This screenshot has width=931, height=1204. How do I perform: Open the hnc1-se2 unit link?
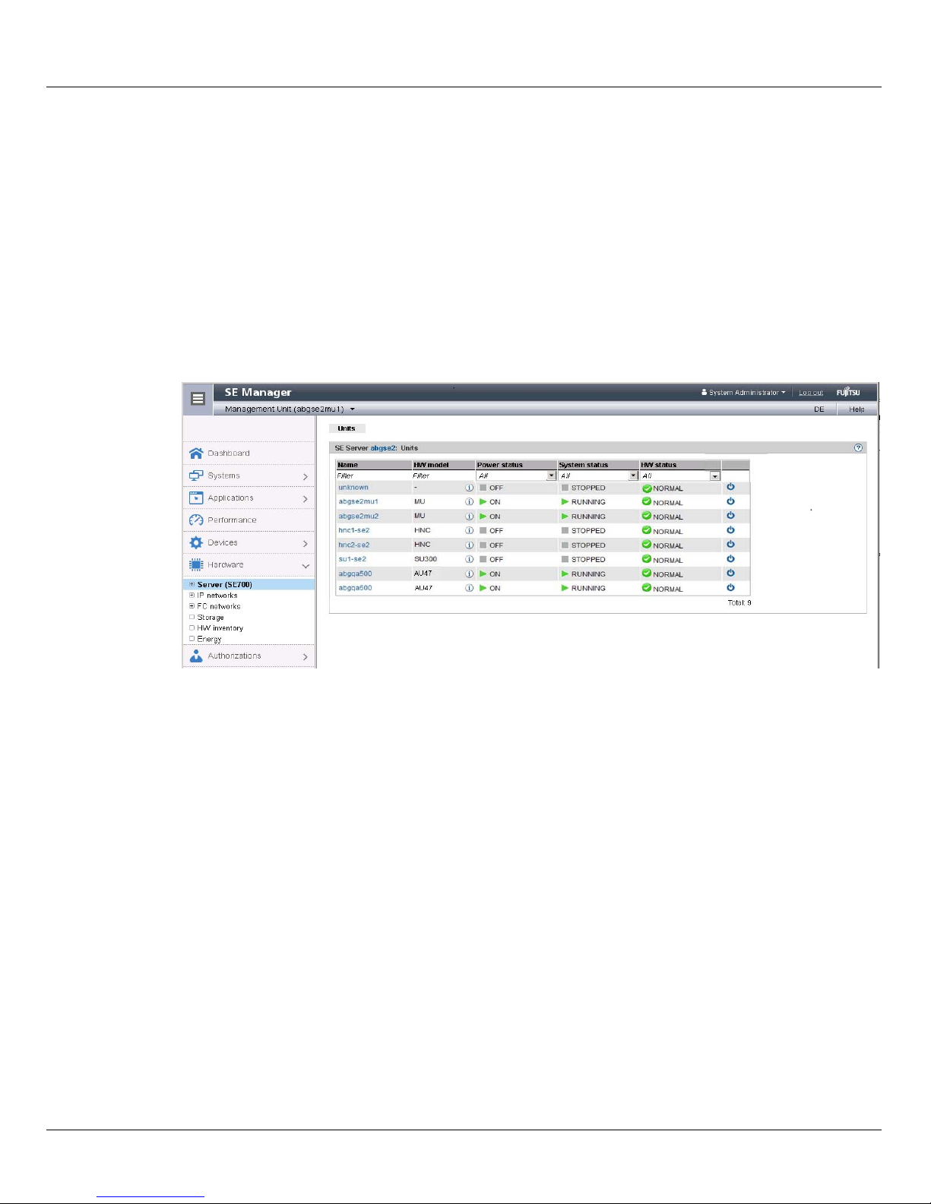tap(353, 530)
